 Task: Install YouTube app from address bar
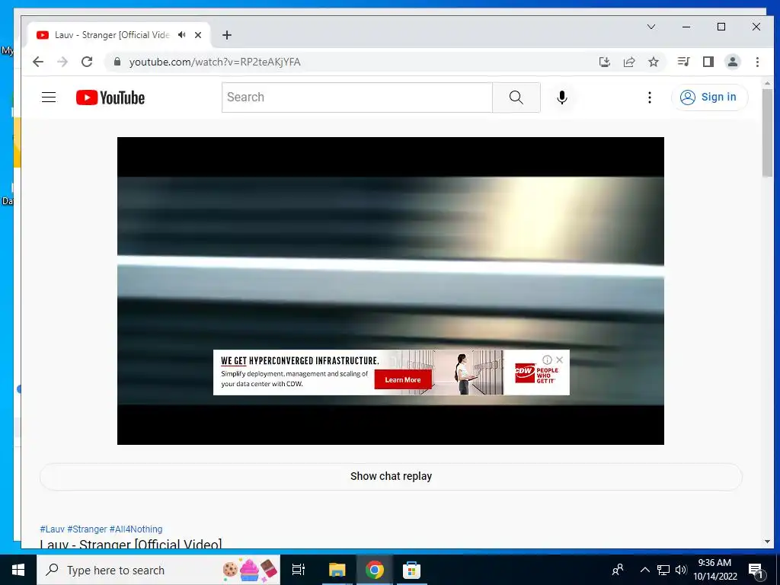point(604,62)
